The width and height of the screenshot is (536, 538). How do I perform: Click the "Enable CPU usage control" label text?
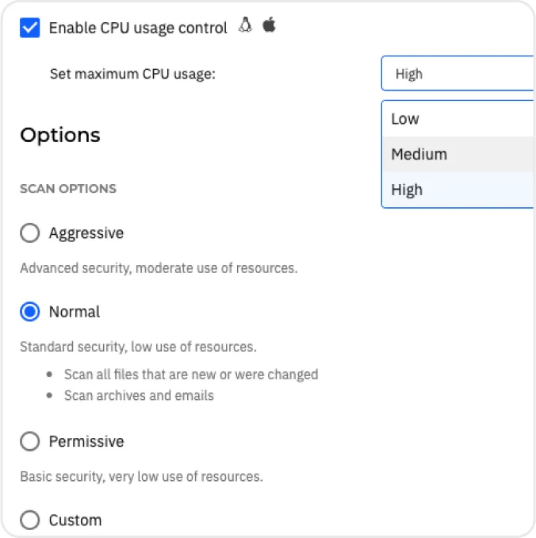tap(138, 28)
